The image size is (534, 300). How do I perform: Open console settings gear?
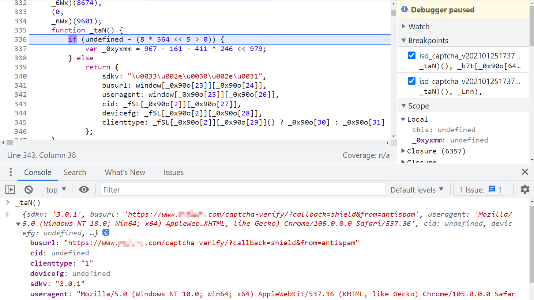point(525,189)
